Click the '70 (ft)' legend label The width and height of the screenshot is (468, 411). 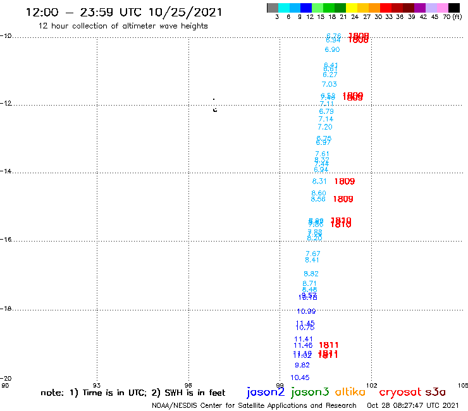(x=452, y=17)
